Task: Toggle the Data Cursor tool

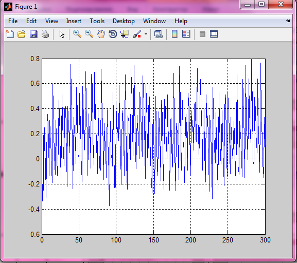Action: [x=125, y=34]
